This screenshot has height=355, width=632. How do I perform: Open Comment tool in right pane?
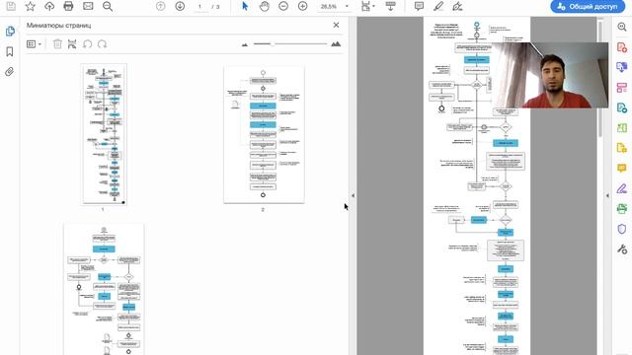tap(621, 168)
